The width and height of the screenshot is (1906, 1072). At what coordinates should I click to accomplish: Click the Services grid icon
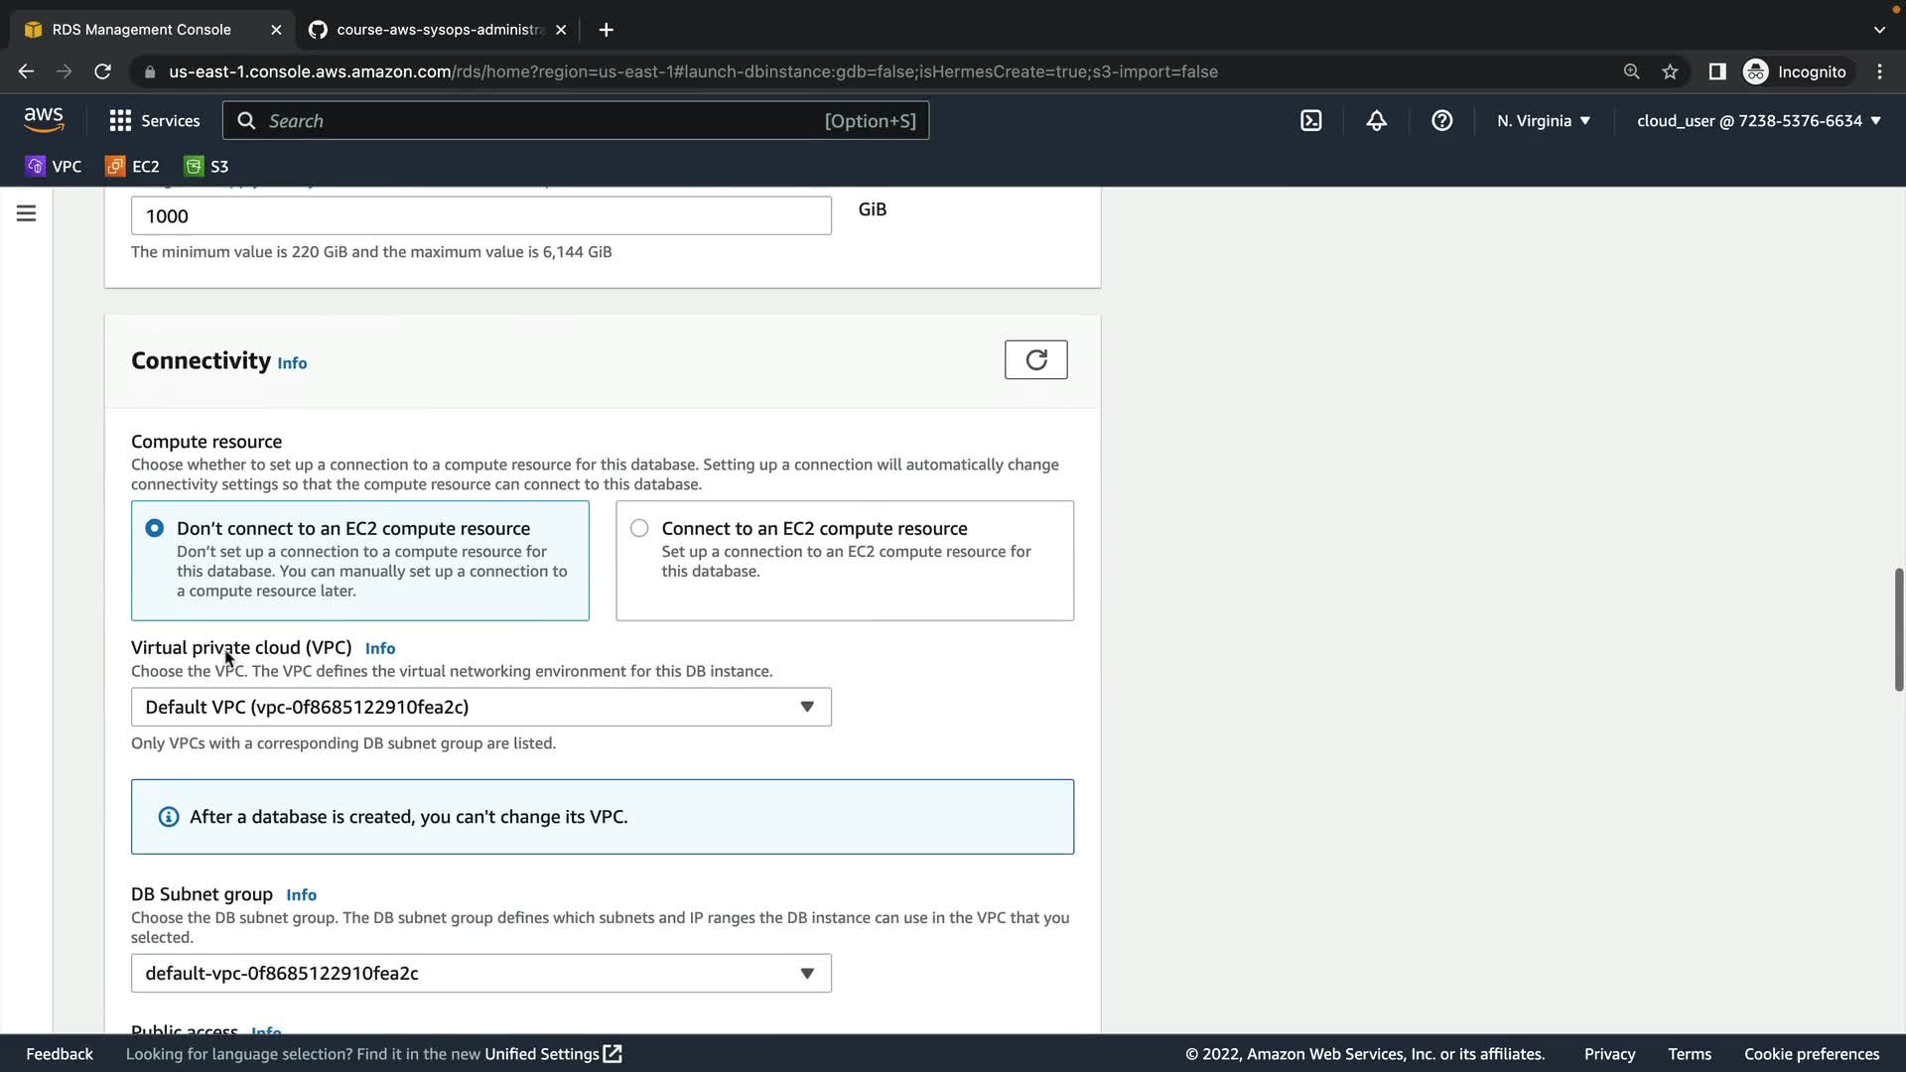tap(120, 121)
